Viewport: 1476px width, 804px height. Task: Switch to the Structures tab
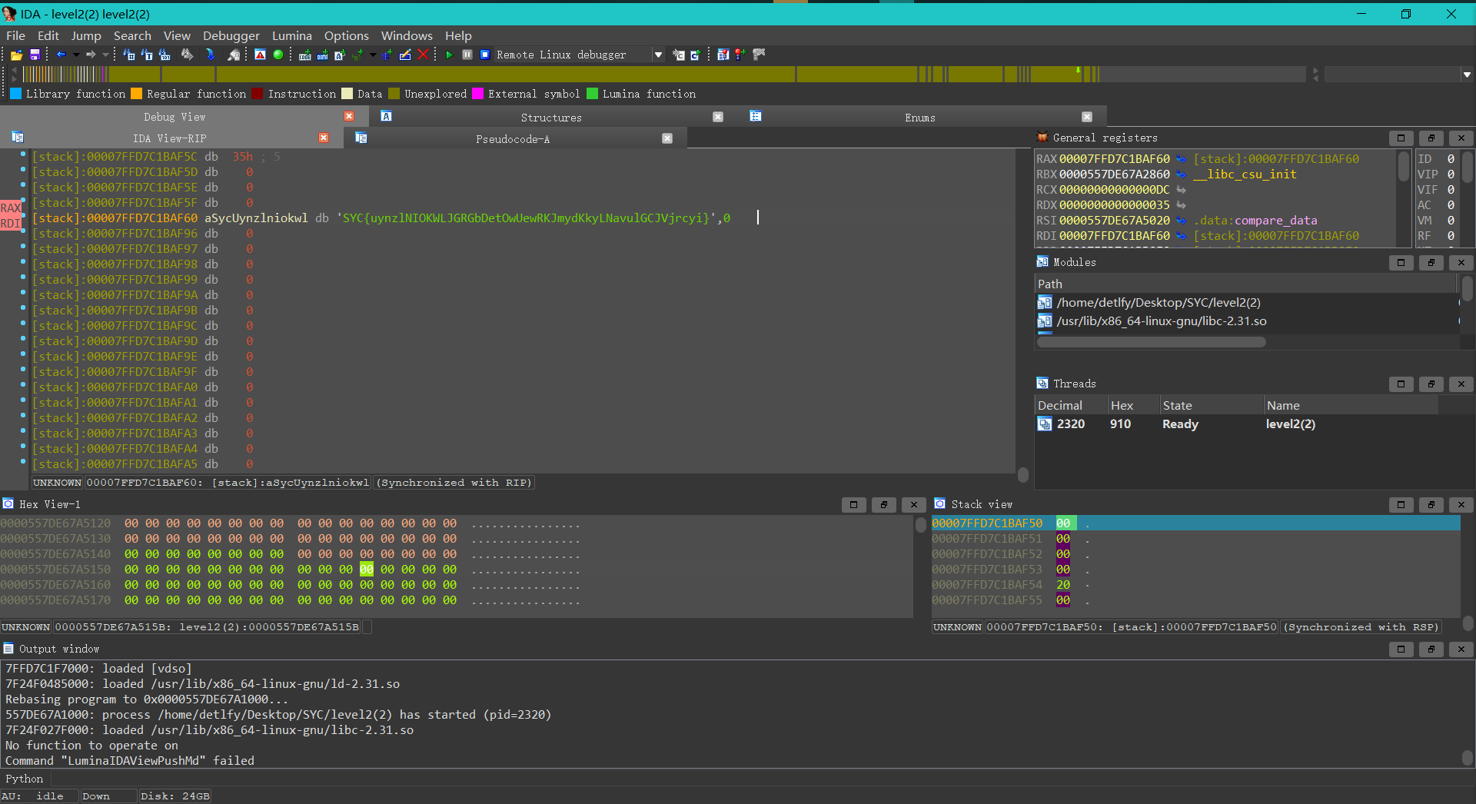[x=551, y=118]
